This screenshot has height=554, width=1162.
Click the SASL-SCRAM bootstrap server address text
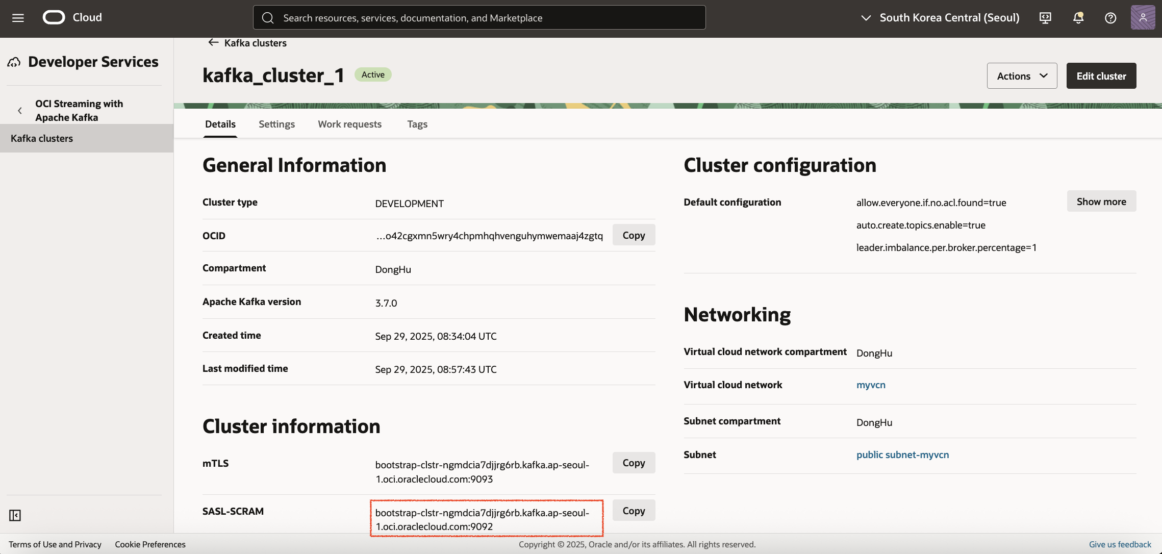482,519
